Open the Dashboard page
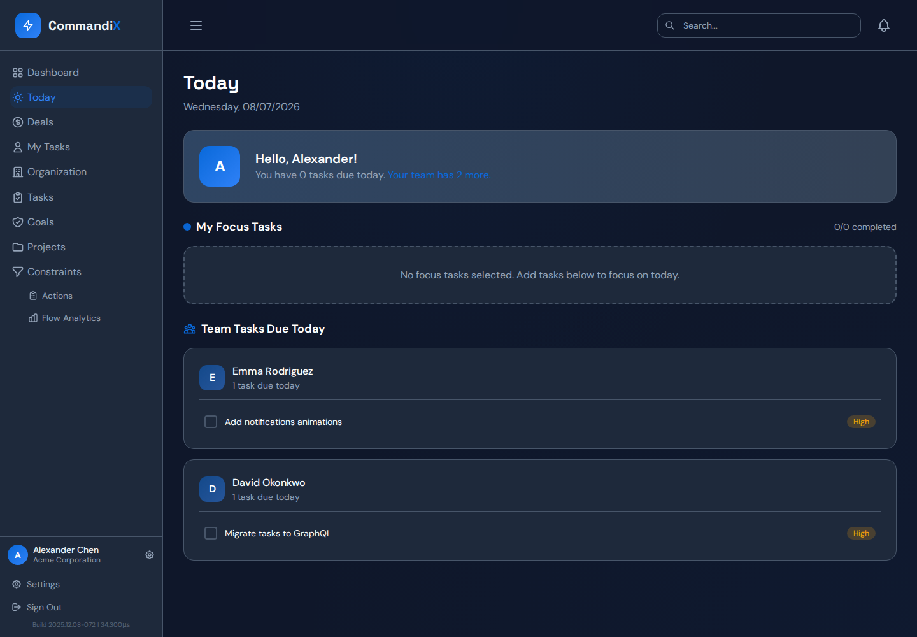This screenshot has width=917, height=637. coord(82,73)
